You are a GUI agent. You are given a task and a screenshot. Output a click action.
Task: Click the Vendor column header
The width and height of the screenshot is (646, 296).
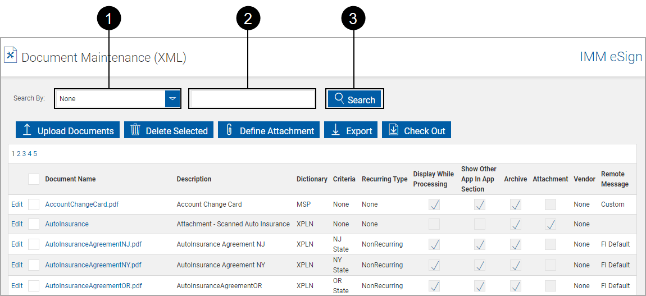[x=584, y=179]
